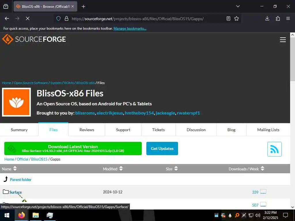Screen dimensions: 295x221
Task: Open a new browser tab
Action: [83, 7]
